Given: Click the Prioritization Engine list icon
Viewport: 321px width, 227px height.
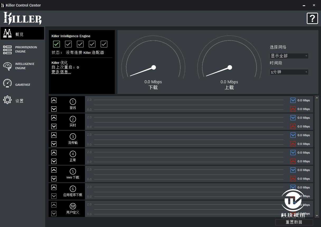Looking at the screenshot, I should (7, 50).
